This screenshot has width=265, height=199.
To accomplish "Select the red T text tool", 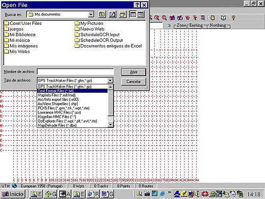I will pos(195,18).
